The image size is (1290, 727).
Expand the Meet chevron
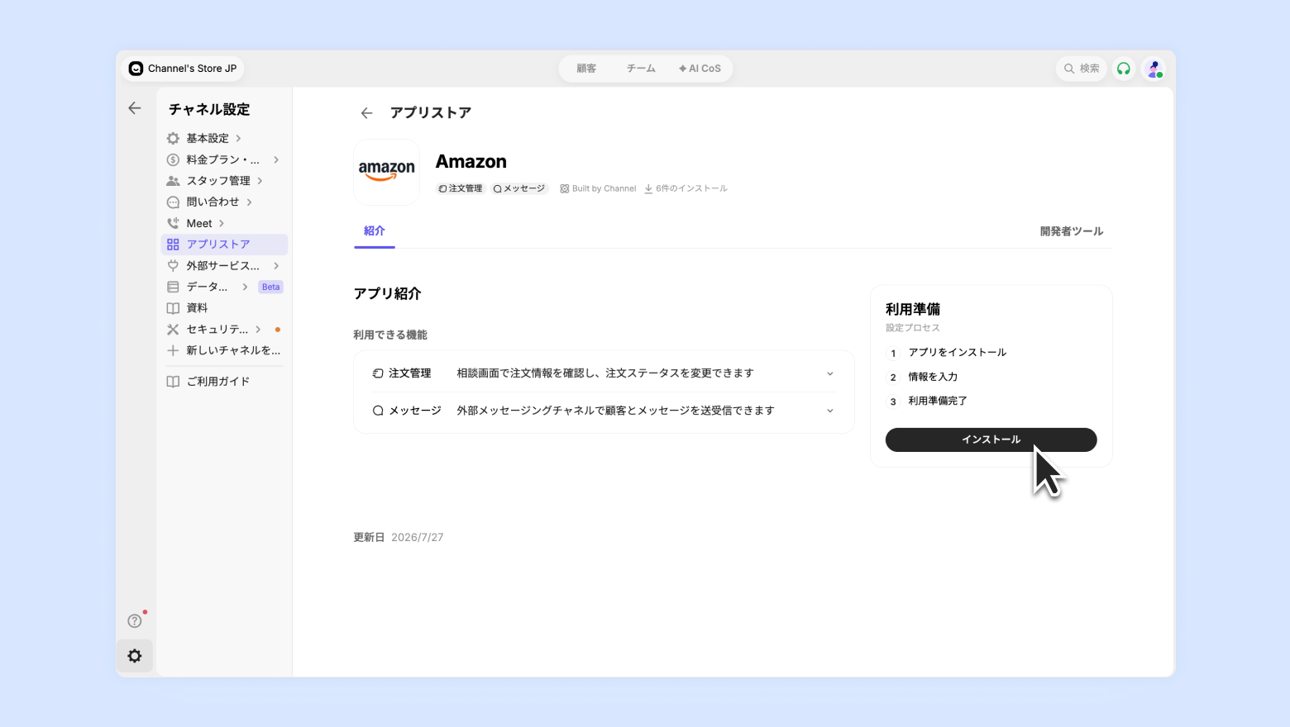222,223
